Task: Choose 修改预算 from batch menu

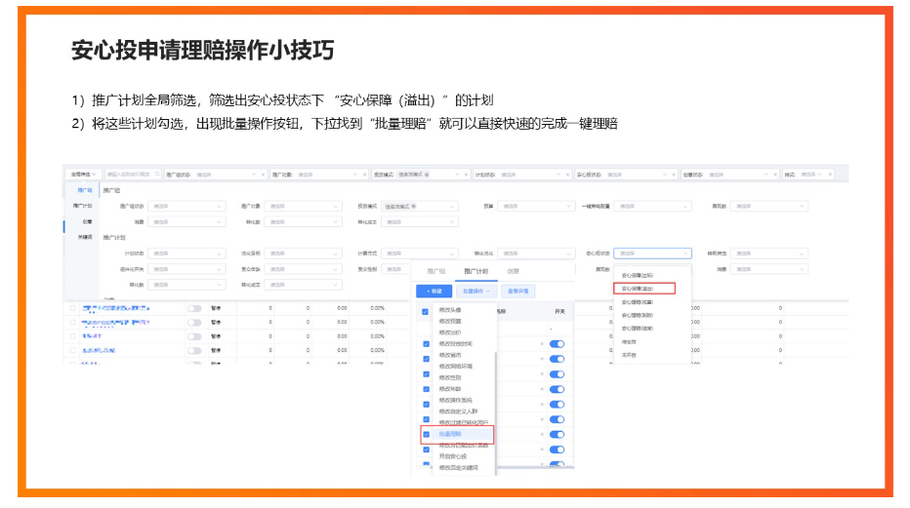Action: (450, 321)
